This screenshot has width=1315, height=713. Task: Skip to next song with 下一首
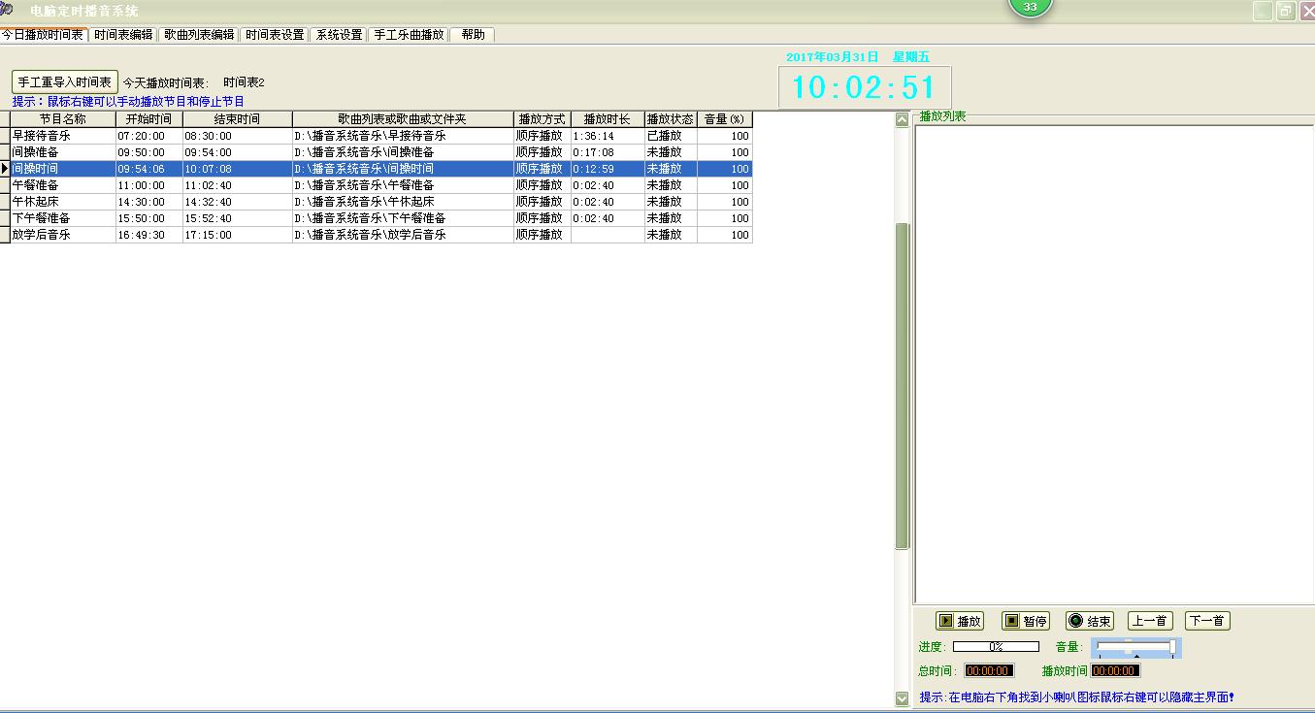(x=1207, y=621)
